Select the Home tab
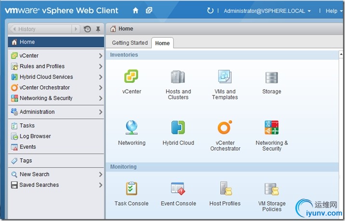 [x=162, y=43]
